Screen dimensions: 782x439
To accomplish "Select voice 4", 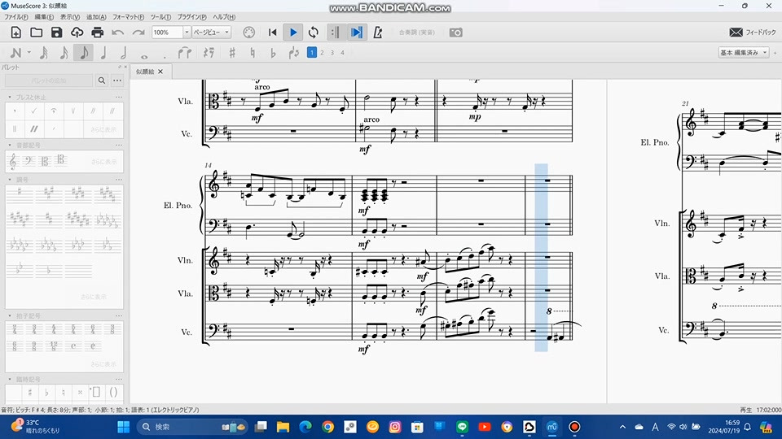I will point(343,52).
